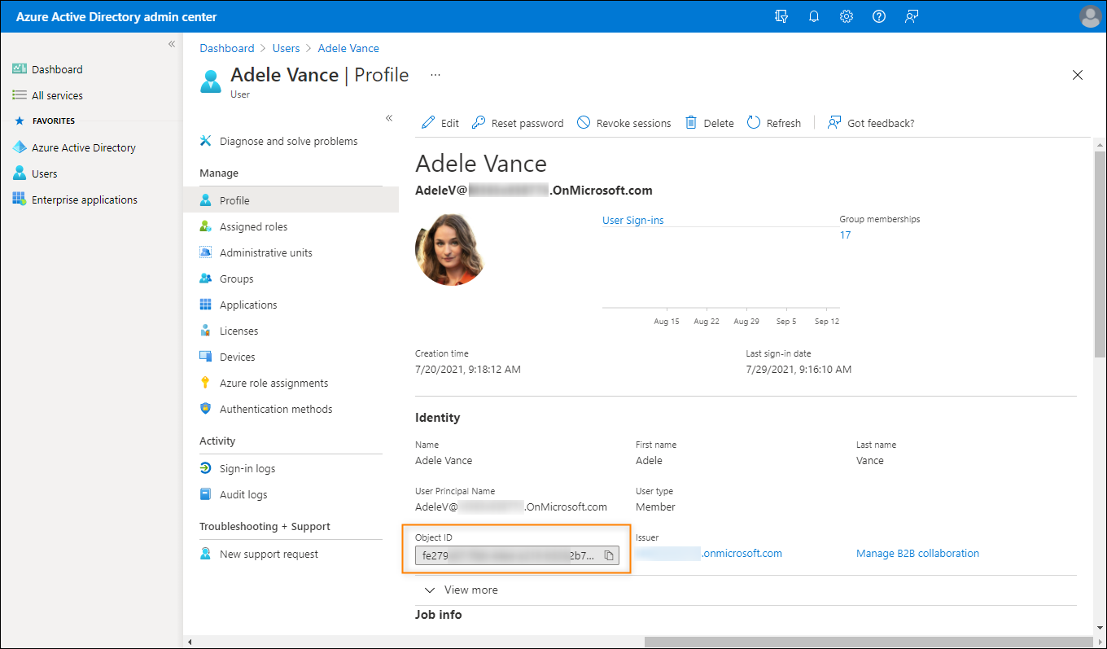
Task: Expand View more identity details
Action: pyautogui.click(x=462, y=590)
